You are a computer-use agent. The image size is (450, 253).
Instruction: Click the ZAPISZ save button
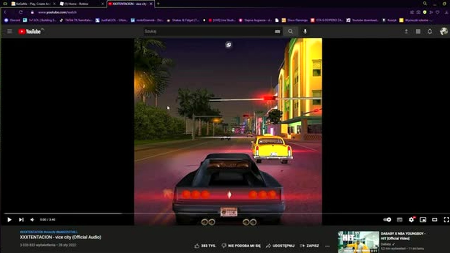coord(309,246)
